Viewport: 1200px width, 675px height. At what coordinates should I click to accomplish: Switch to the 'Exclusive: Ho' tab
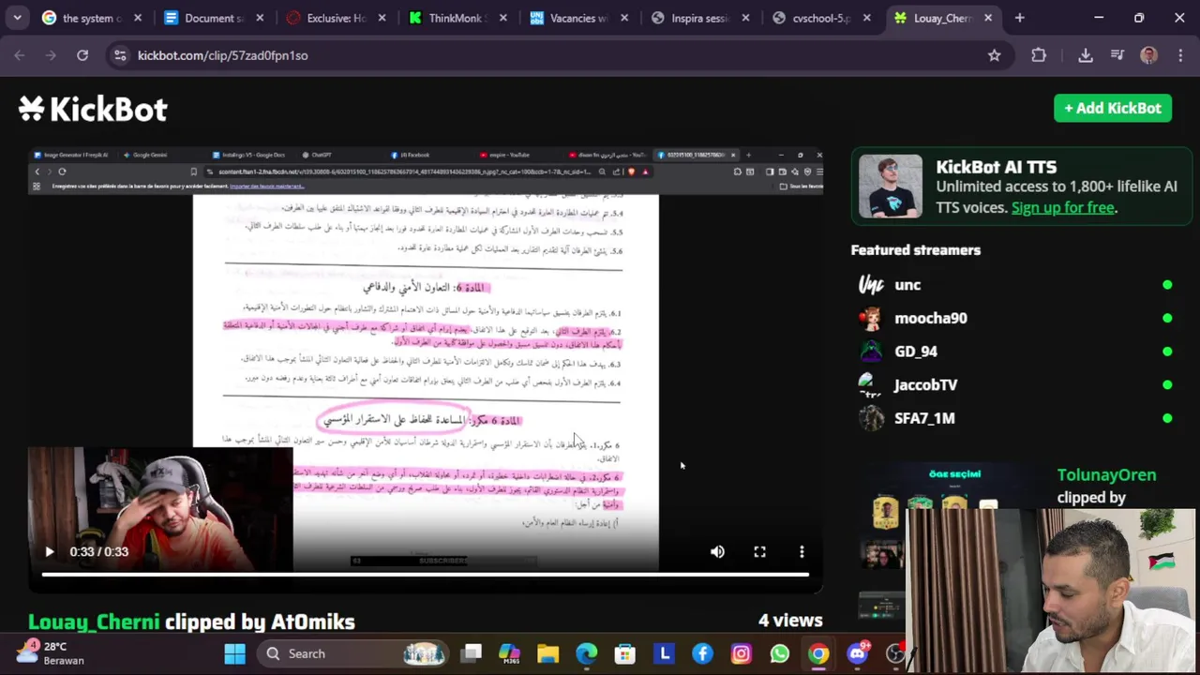coord(335,18)
